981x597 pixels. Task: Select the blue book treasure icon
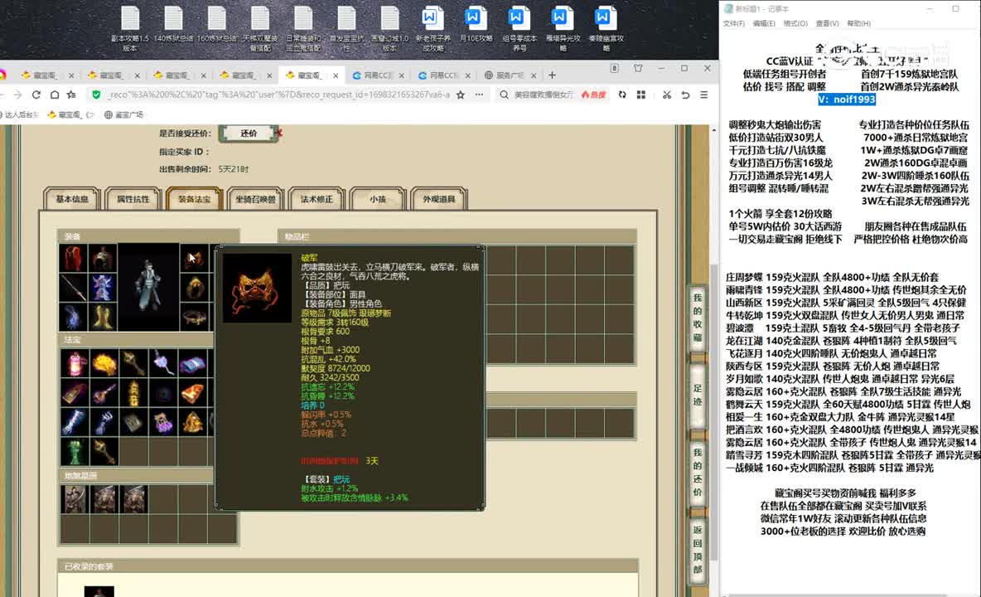coord(193,363)
